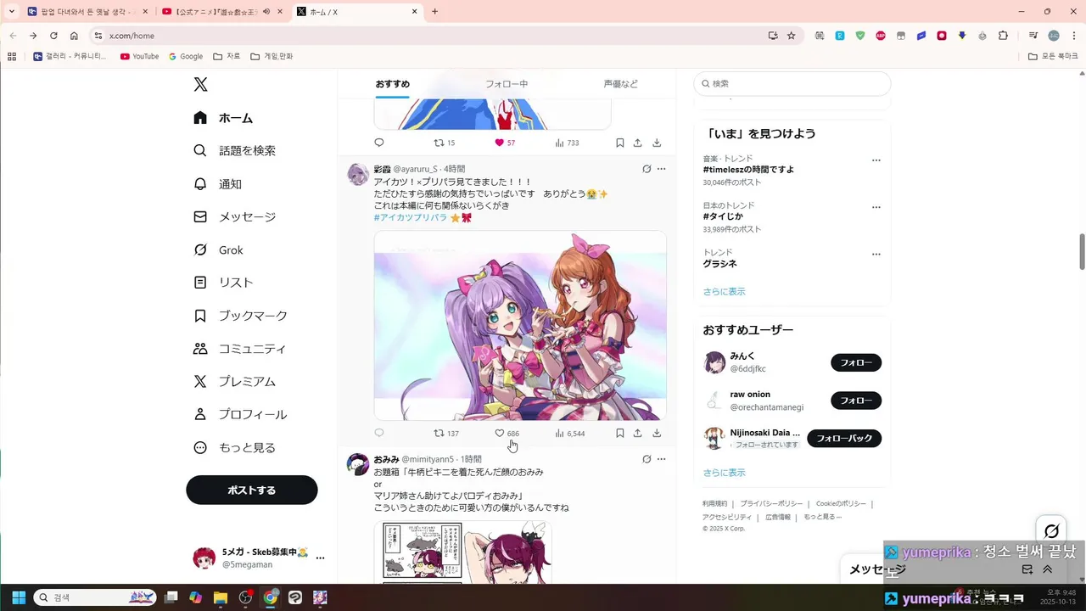Open ブックマーク in the sidebar
1086x611 pixels.
[x=240, y=316]
